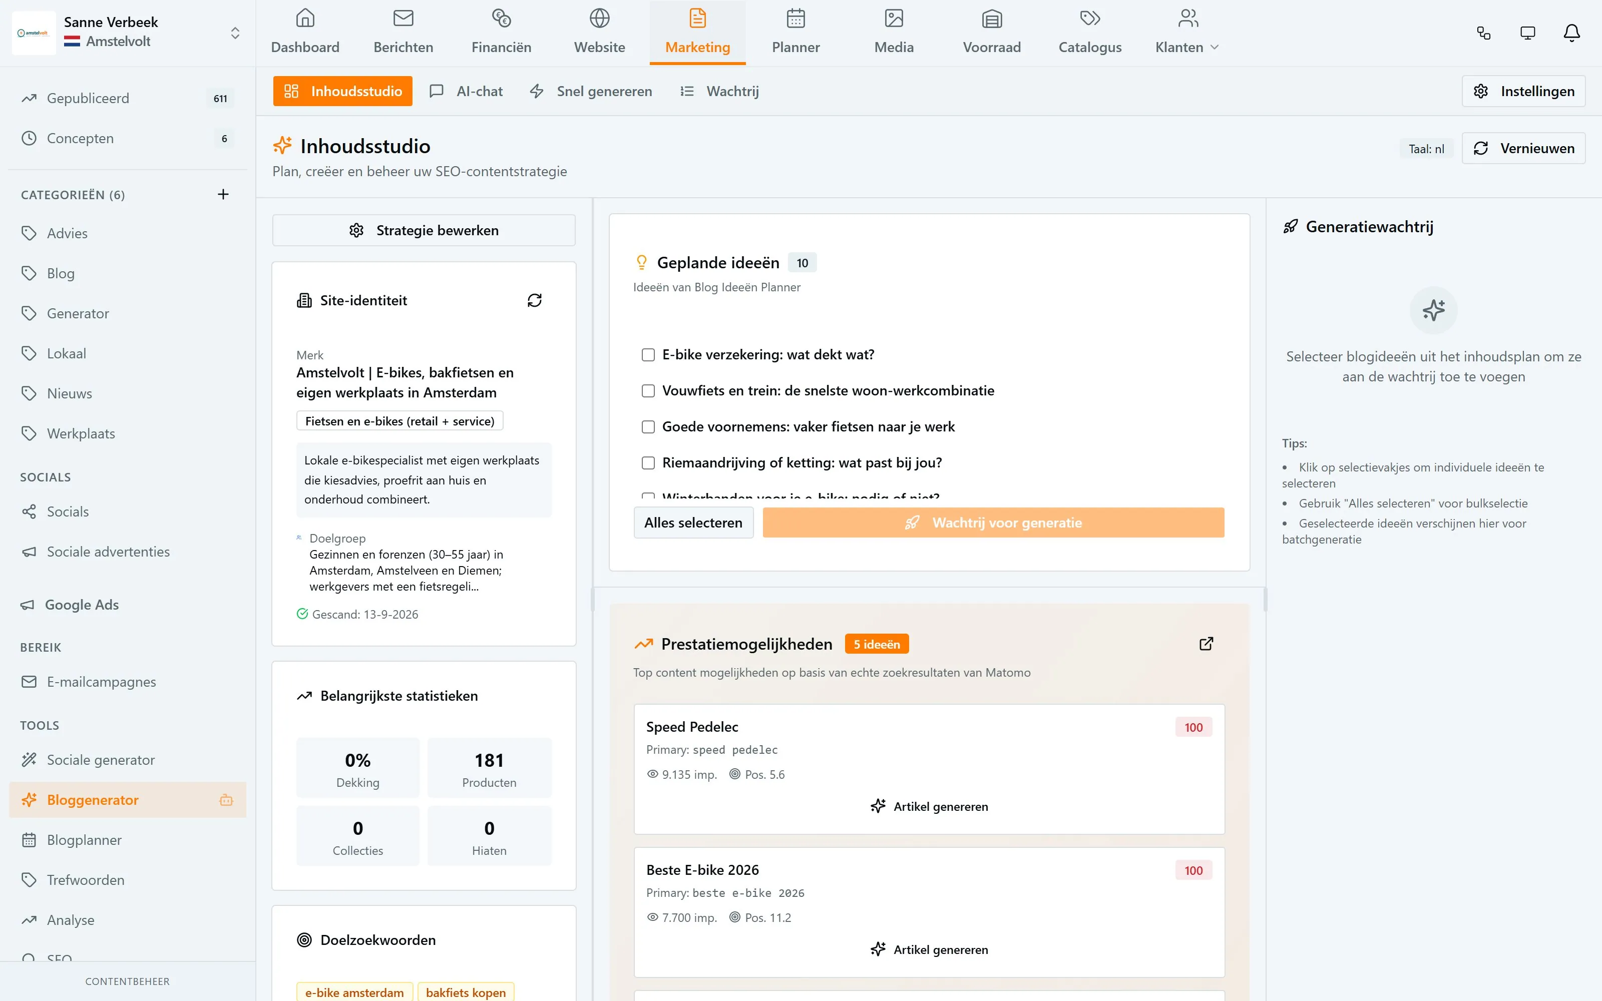The image size is (1602, 1001).
Task: Generate article for Beste E-bike 2026
Action: click(930, 949)
